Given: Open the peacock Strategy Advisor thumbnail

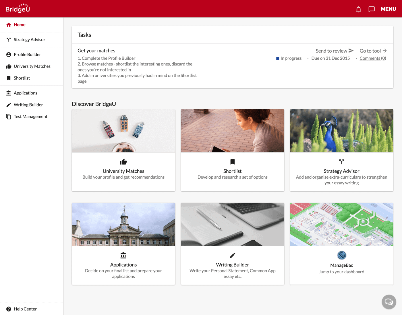Looking at the screenshot, I should coord(341,131).
